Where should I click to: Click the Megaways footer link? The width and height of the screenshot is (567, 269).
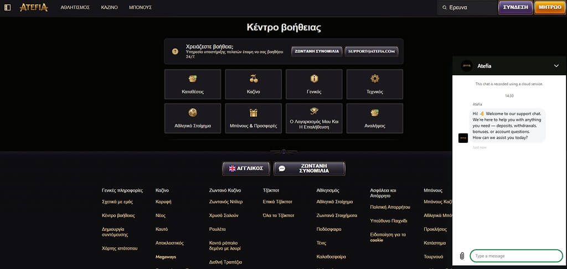click(x=166, y=257)
